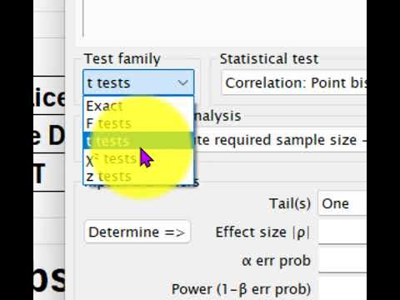
Task: Click the Tail(s) label
Action: pos(290,203)
